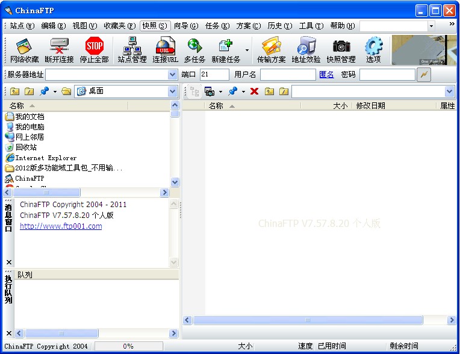This screenshot has width=460, height=354.
Task: Open the 桌面 local folder dropdown
Action: coord(172,92)
